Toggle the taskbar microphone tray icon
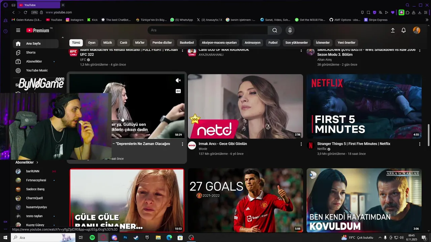 [x=386, y=238]
